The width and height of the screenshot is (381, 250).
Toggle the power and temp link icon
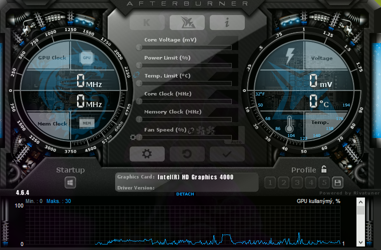click(x=136, y=75)
